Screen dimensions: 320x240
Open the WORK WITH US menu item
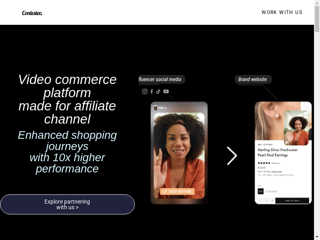tap(282, 12)
